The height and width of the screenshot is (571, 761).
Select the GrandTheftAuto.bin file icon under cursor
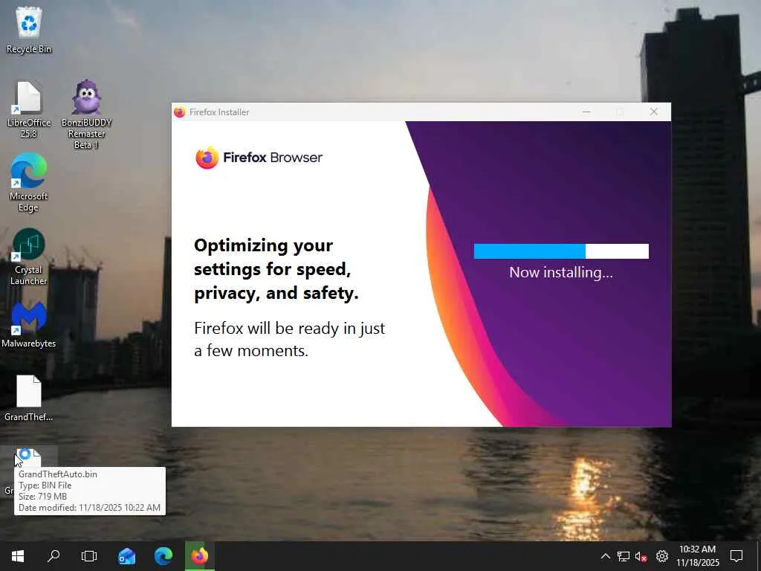tap(29, 458)
